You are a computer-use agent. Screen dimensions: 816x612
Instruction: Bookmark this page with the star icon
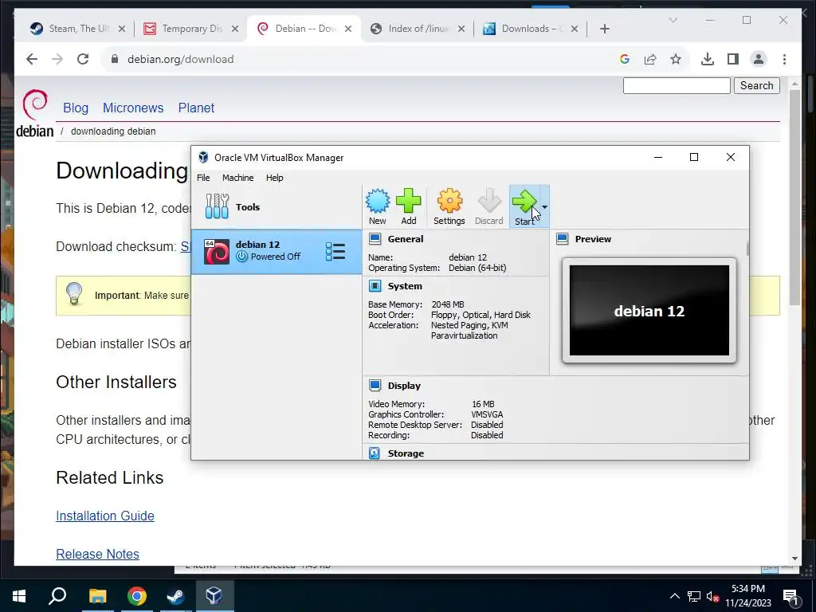click(x=676, y=59)
